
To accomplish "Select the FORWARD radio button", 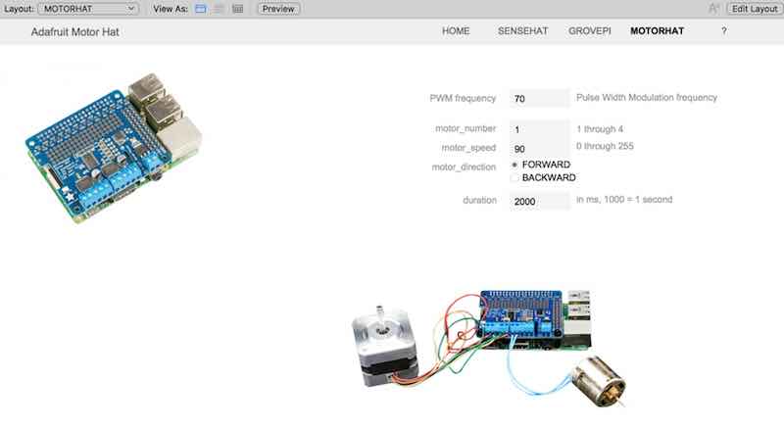I will 514,165.
